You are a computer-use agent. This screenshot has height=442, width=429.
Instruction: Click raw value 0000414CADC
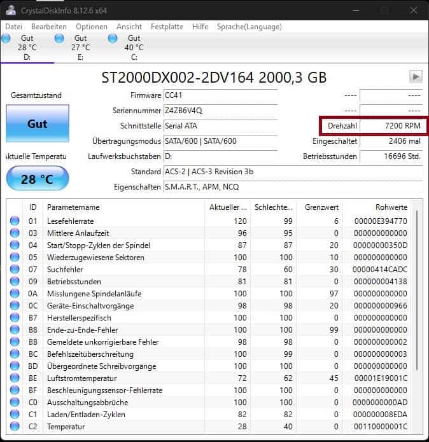pos(380,270)
